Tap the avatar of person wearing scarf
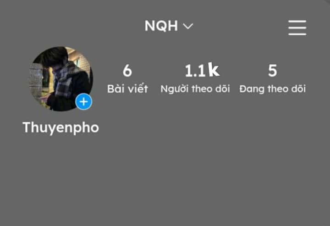The width and height of the screenshot is (330, 226). pos(61,79)
